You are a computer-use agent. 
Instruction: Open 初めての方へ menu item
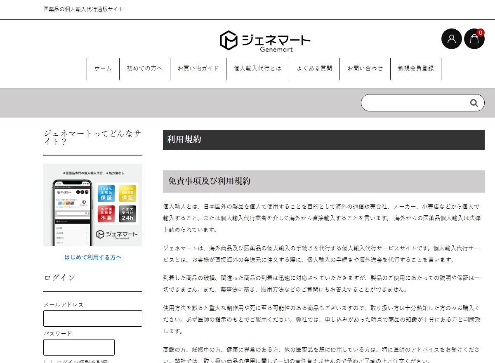(x=145, y=68)
